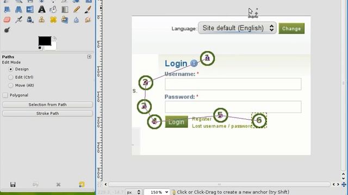Open the px unit dropdown
This screenshot has width=348, height=195.
pyautogui.click(x=133, y=192)
